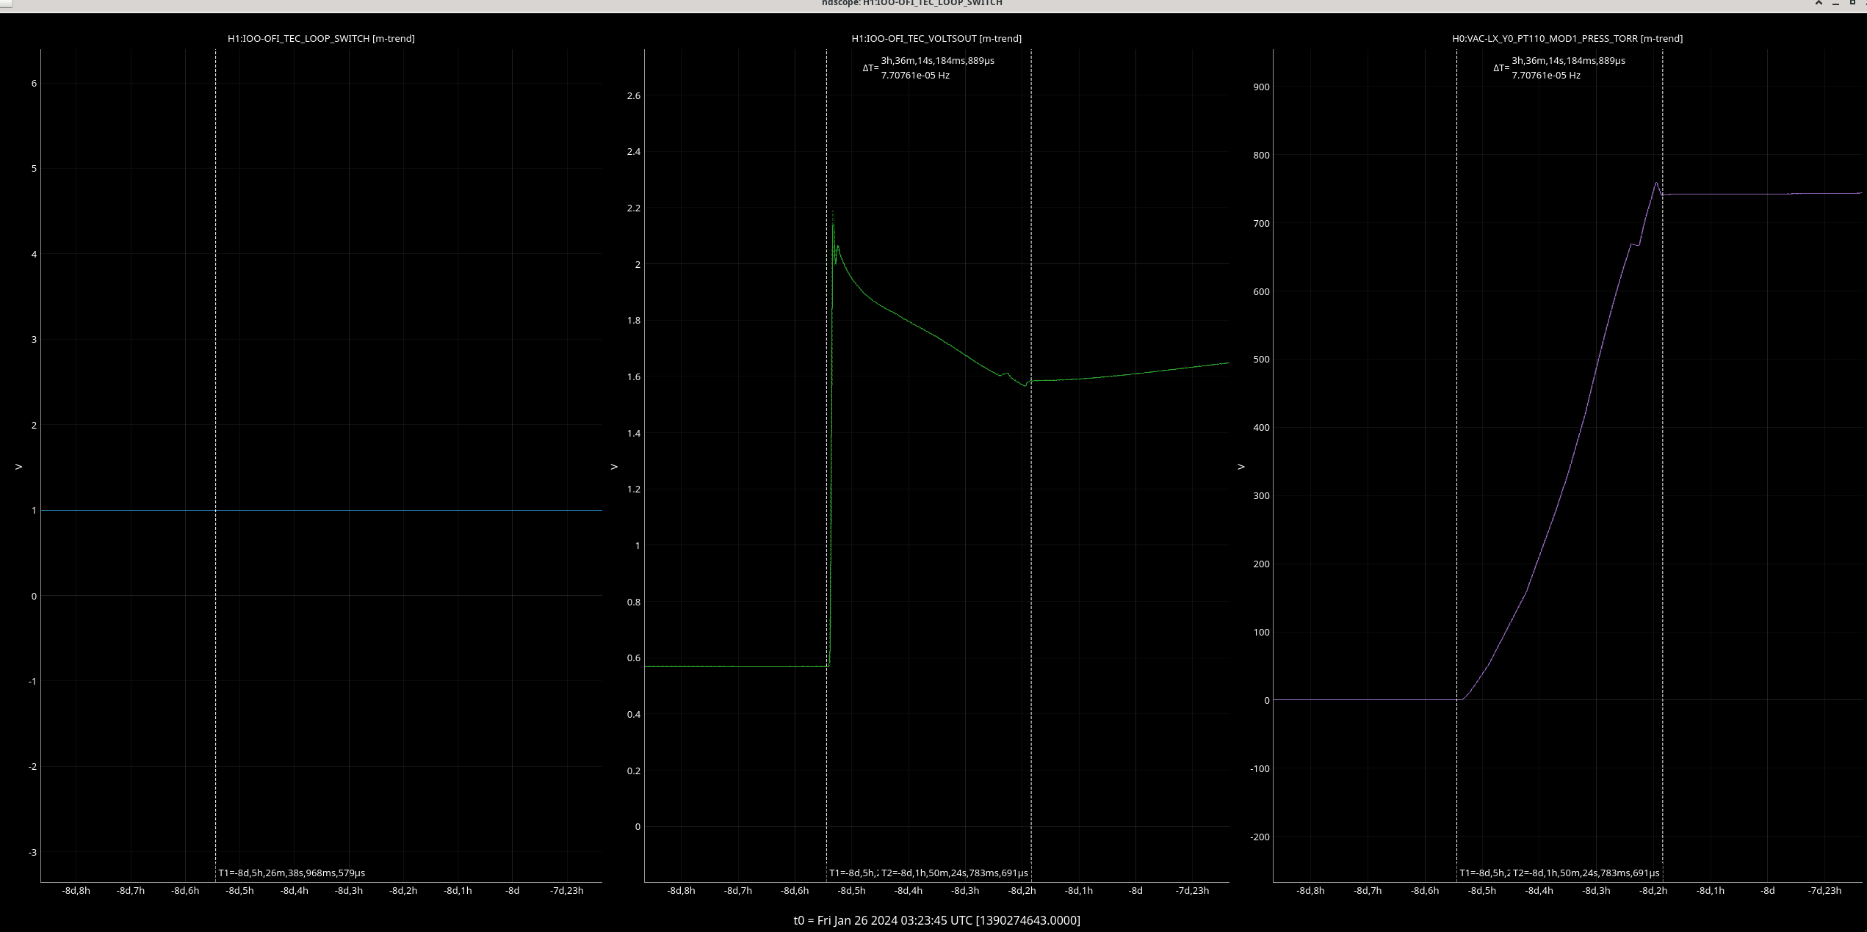Click the TEC_LOOP_SWITCH plot title
Image resolution: width=1867 pixels, height=932 pixels.
(x=321, y=38)
